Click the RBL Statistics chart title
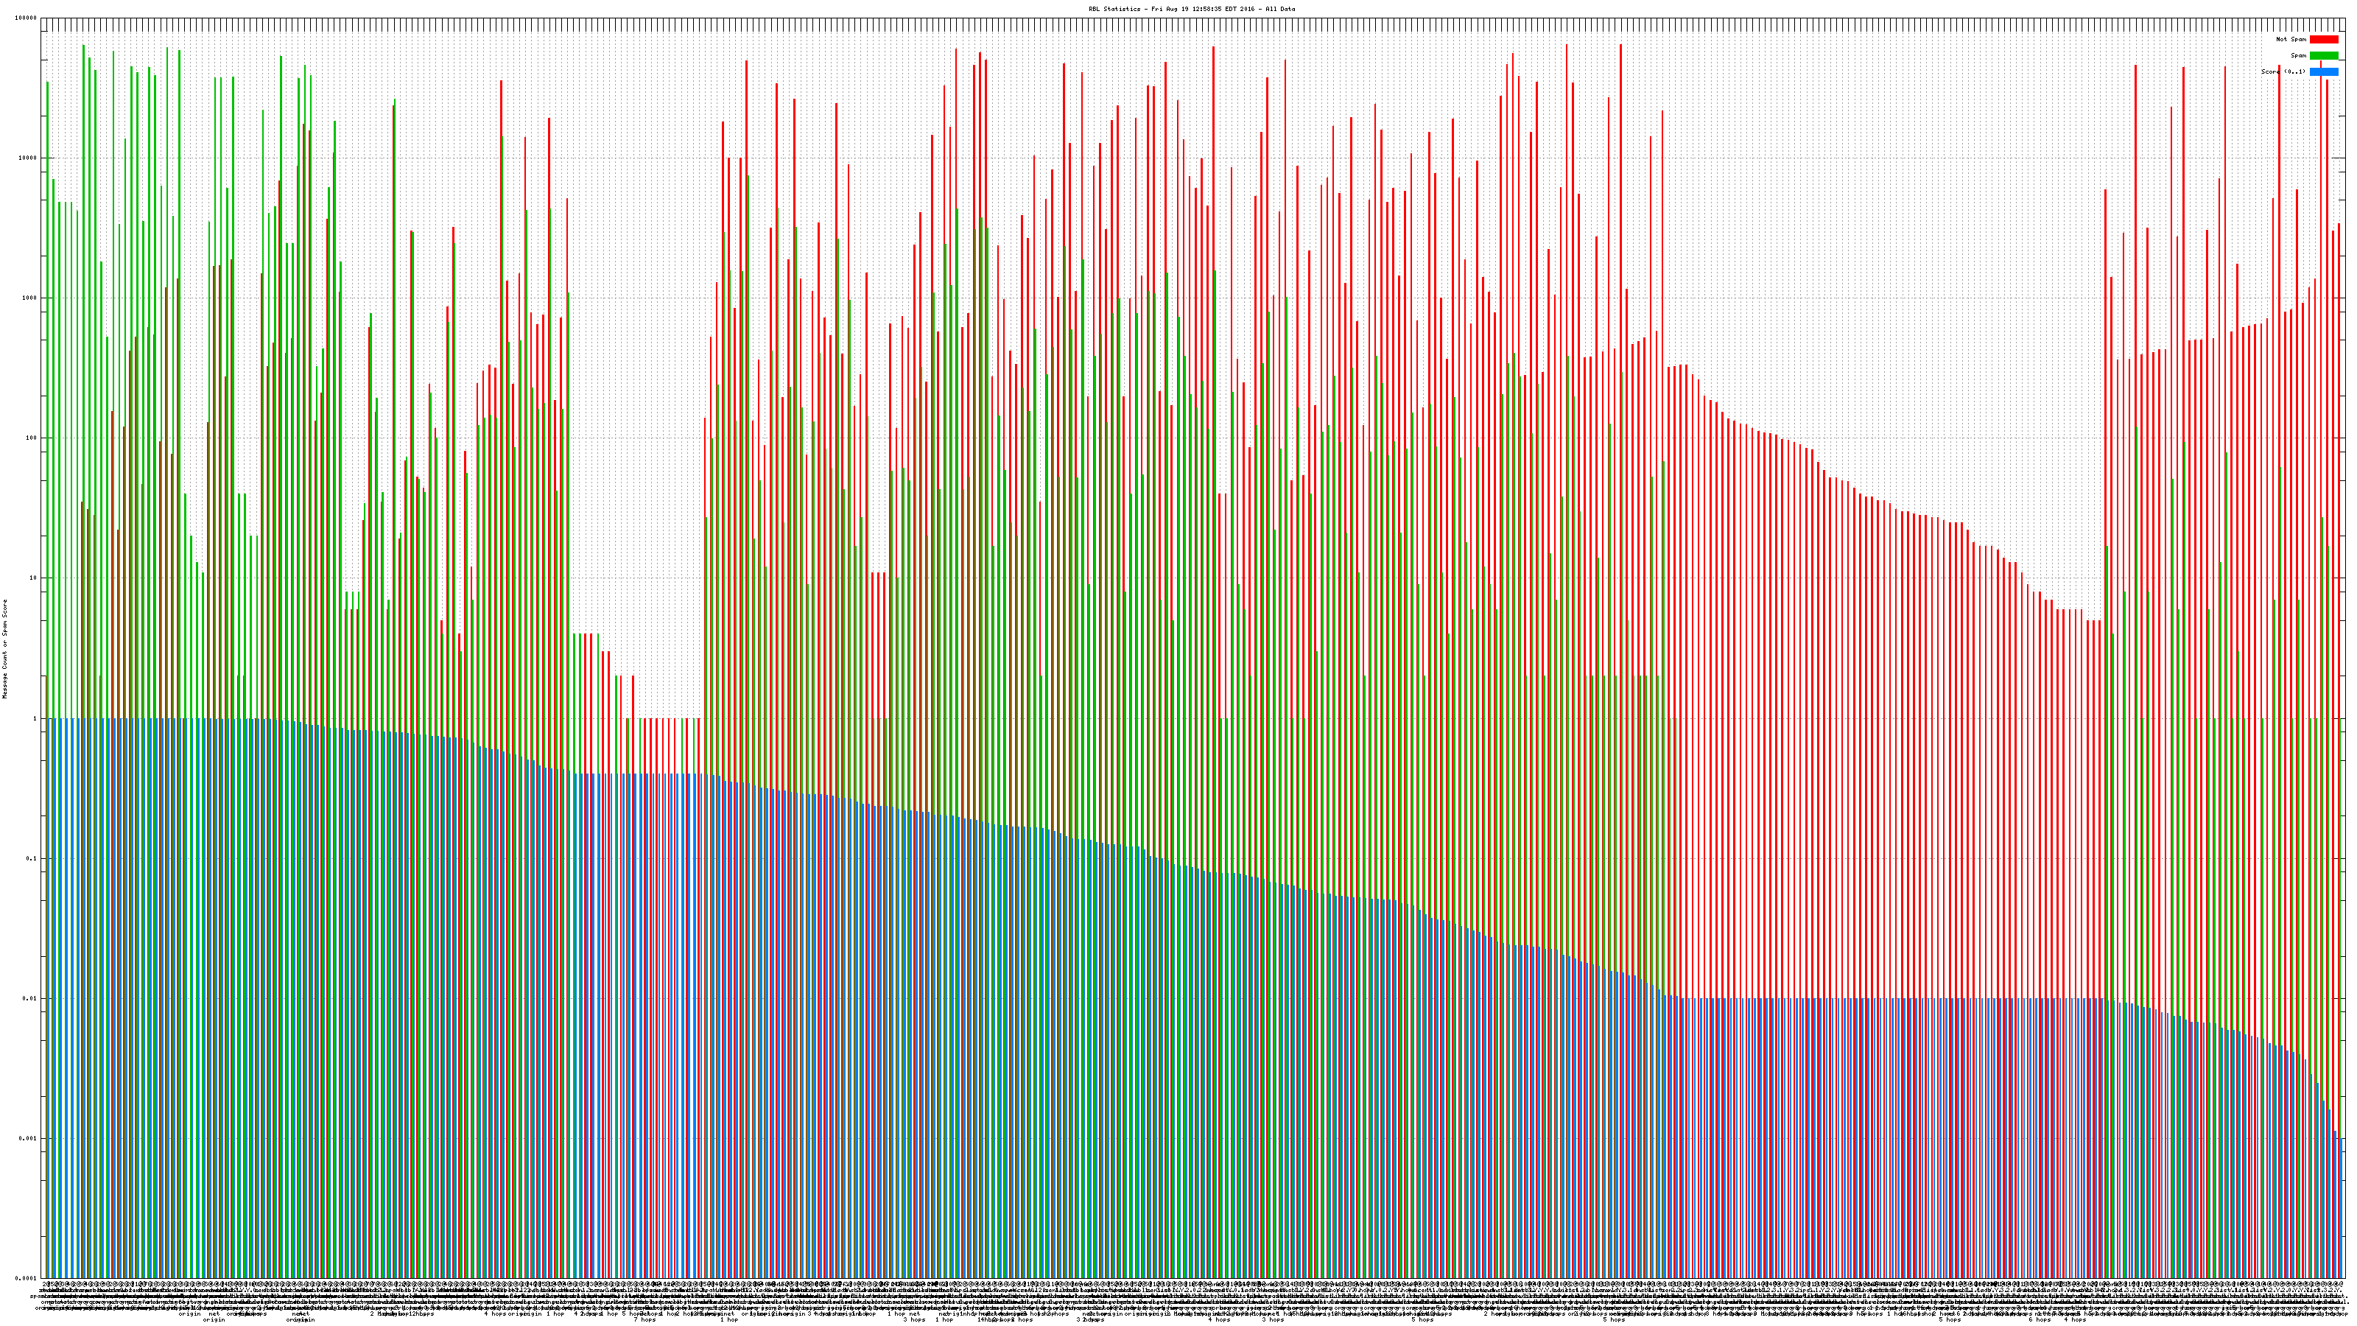This screenshot has height=1326, width=2357. coord(1191,9)
